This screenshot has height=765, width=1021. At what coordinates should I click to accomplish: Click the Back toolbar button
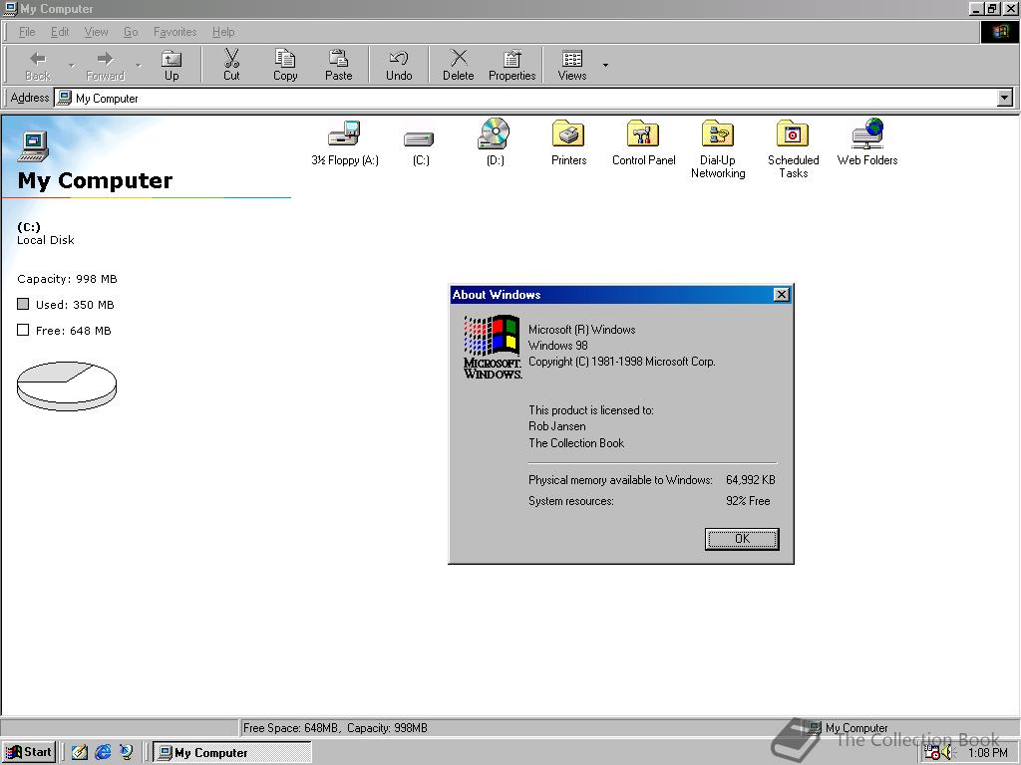point(38,66)
